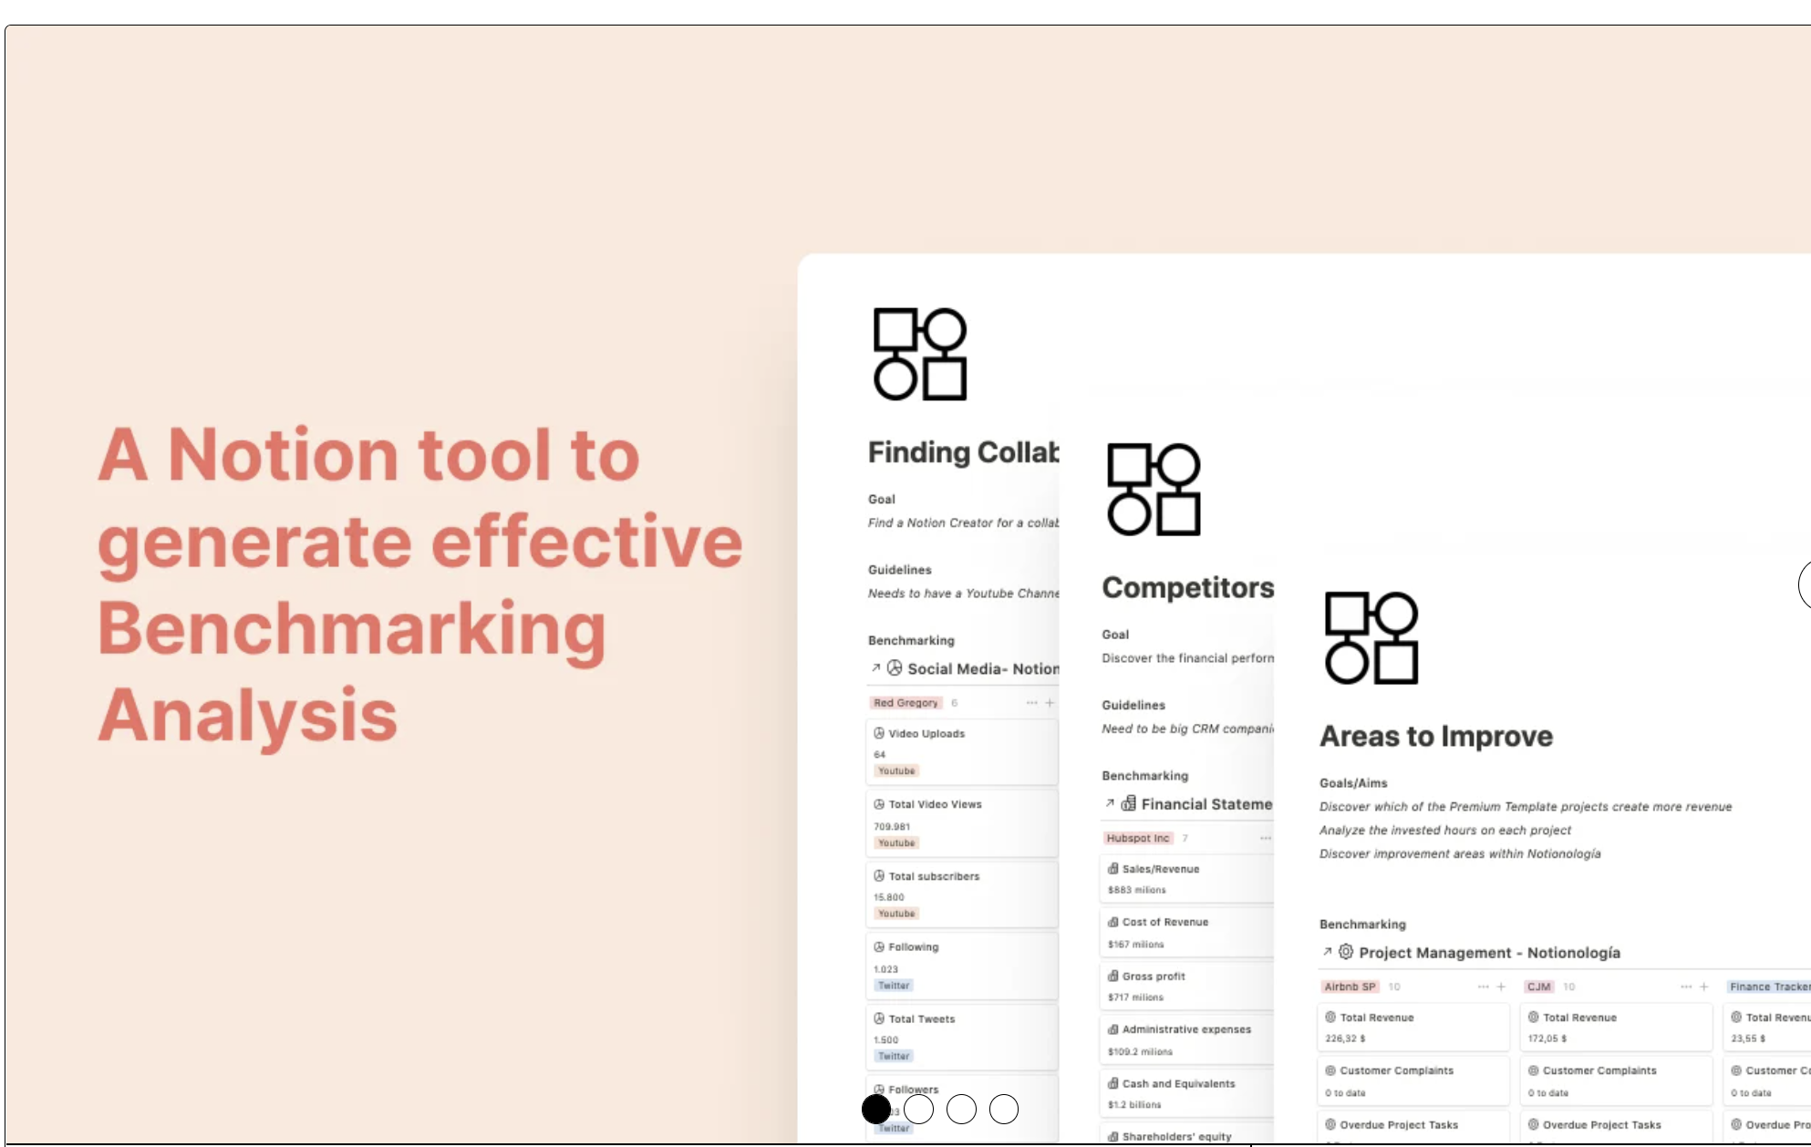This screenshot has height=1147, width=1811.
Task: Click the Youtube tag under Total Video Views
Action: tap(896, 843)
